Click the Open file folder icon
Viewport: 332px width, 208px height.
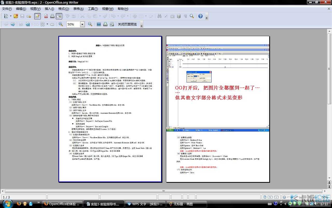pyautogui.click(x=16, y=16)
